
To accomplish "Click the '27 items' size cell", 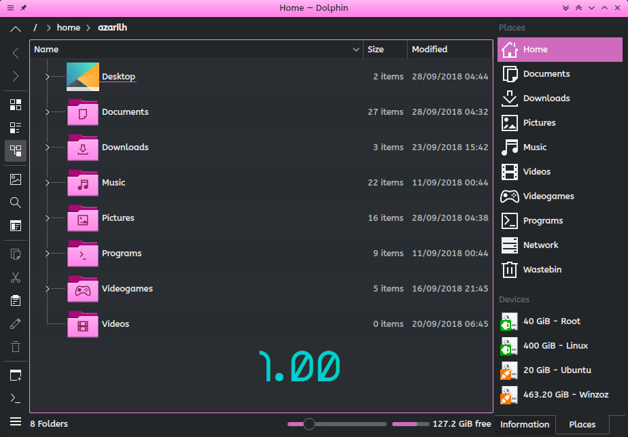I will 385,111.
